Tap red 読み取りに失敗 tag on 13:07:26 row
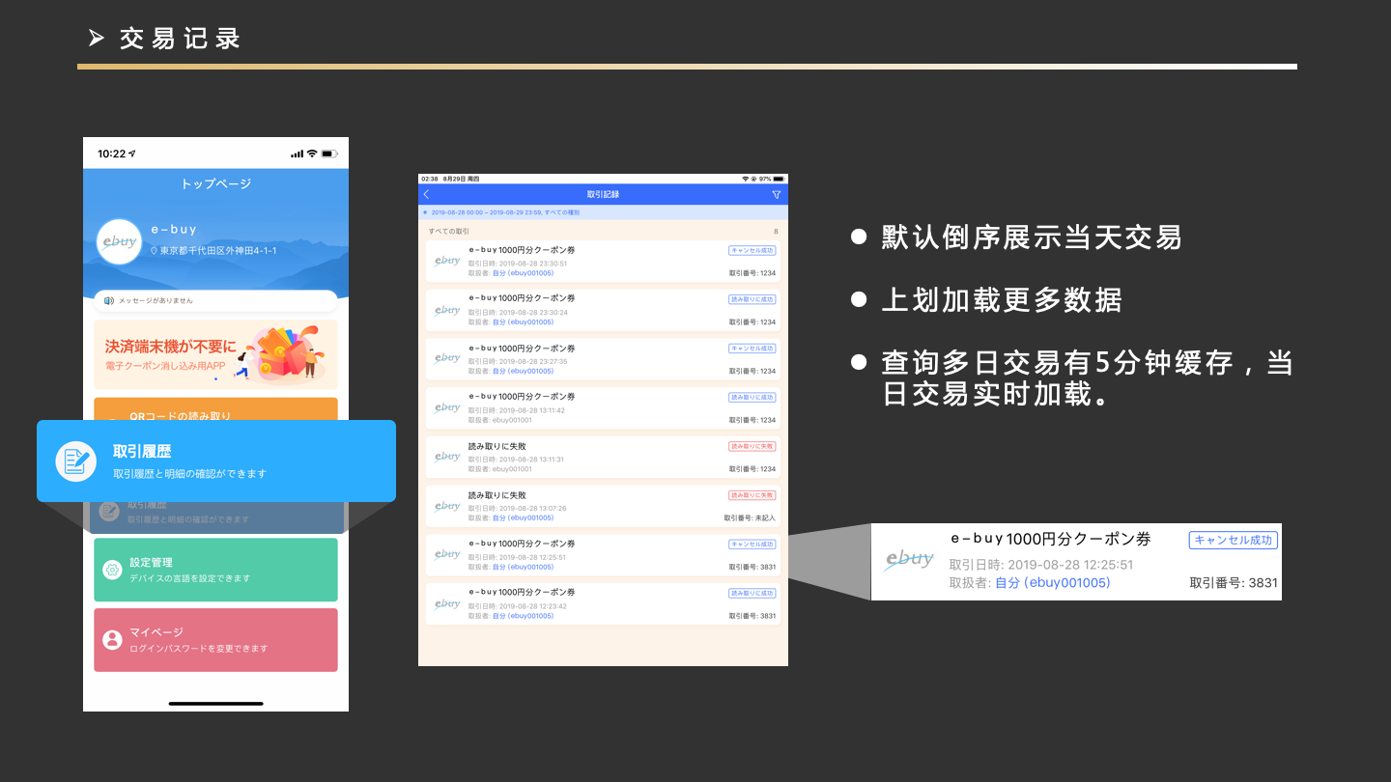 coord(752,494)
